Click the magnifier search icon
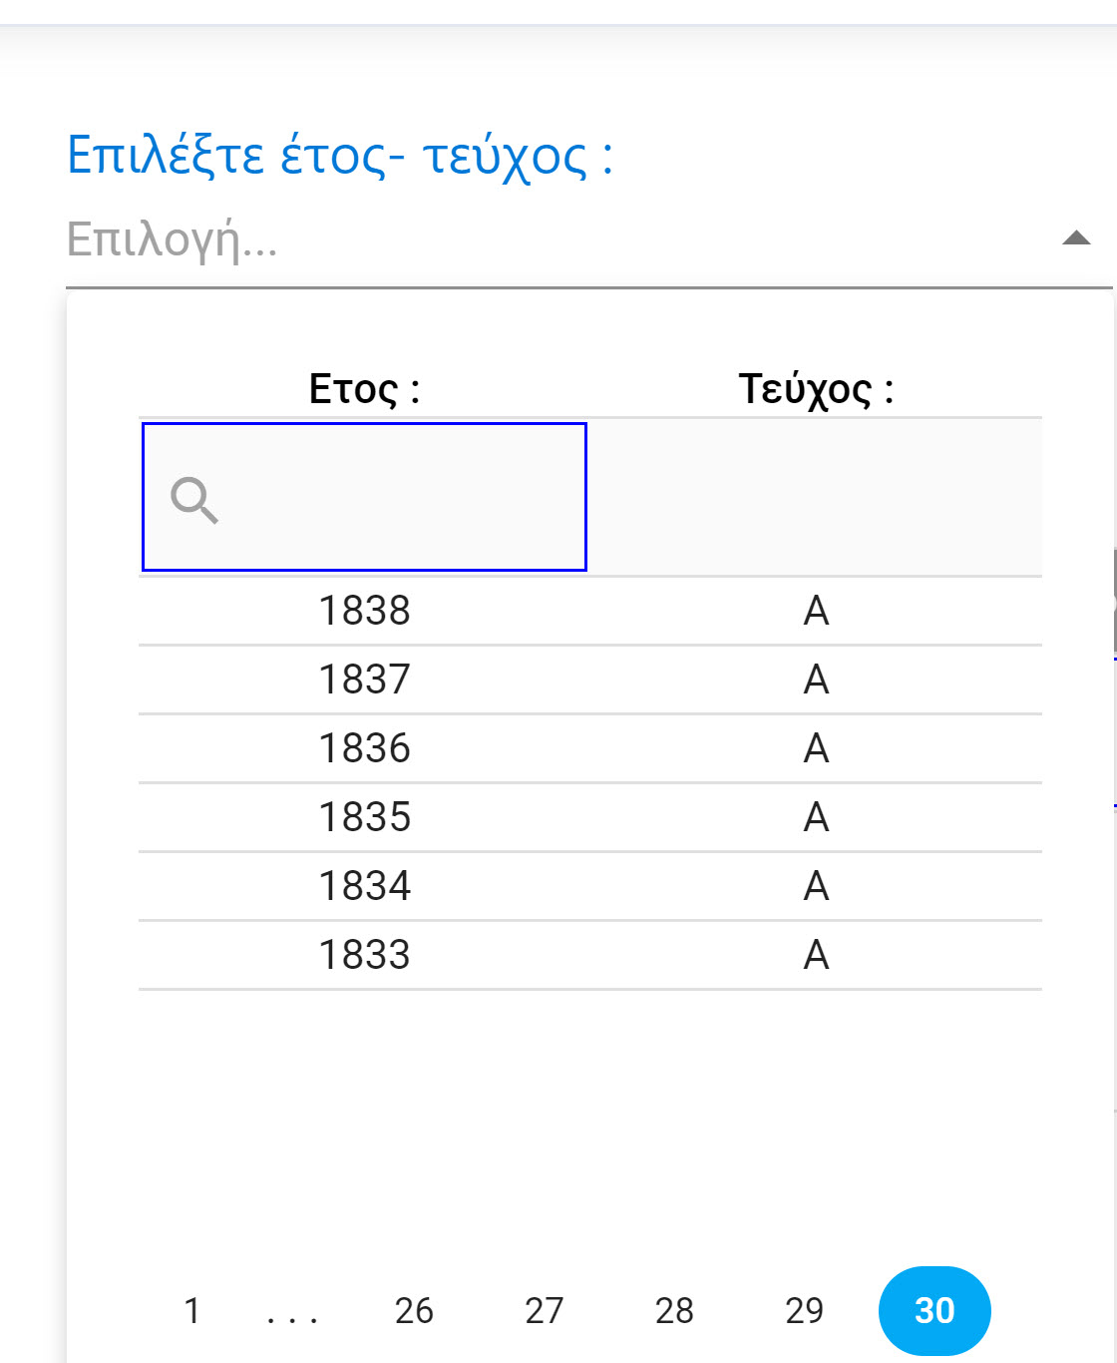 [x=194, y=499]
